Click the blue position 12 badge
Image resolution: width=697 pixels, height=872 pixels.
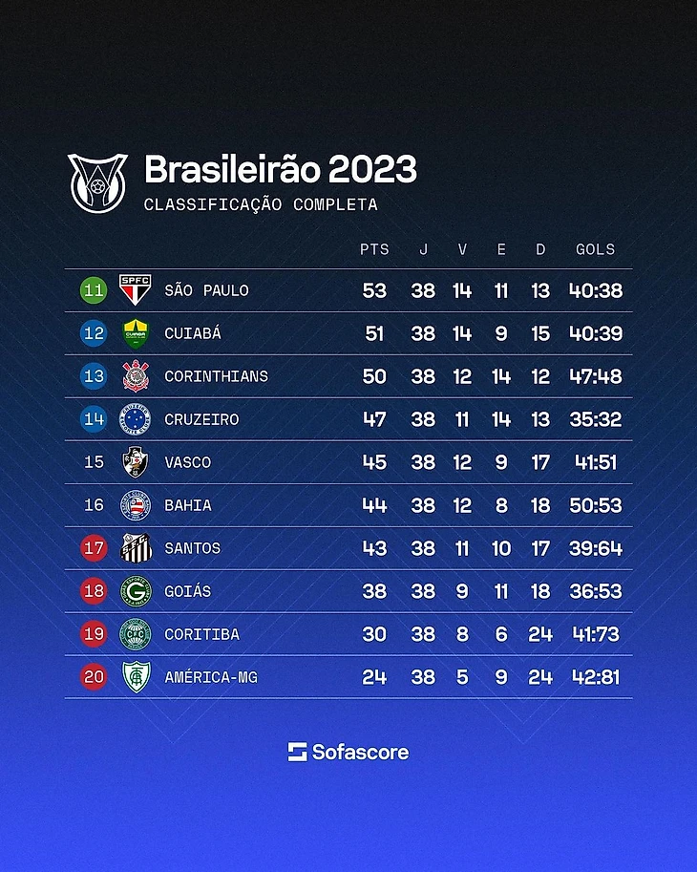[x=94, y=333]
